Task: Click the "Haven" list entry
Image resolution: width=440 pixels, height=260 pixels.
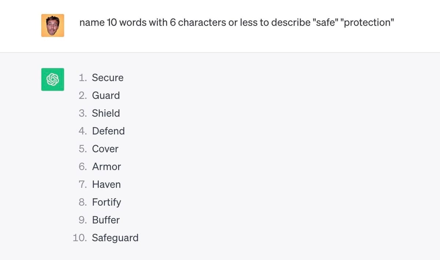Action: (x=106, y=184)
